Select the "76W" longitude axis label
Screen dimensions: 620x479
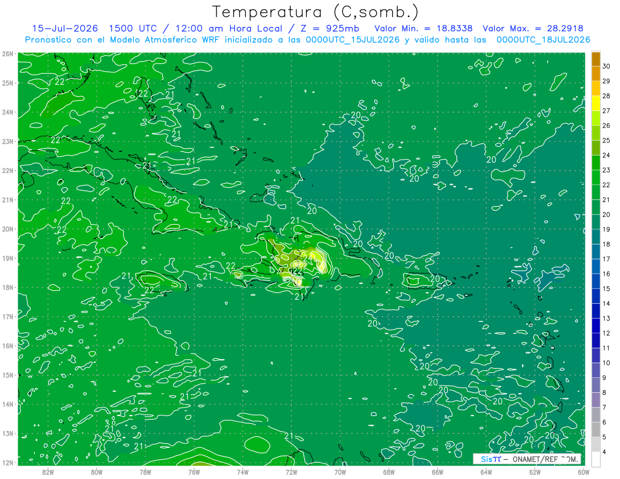[x=194, y=472]
